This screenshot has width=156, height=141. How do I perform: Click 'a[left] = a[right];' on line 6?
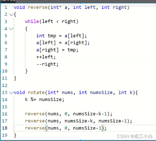click(63, 43)
